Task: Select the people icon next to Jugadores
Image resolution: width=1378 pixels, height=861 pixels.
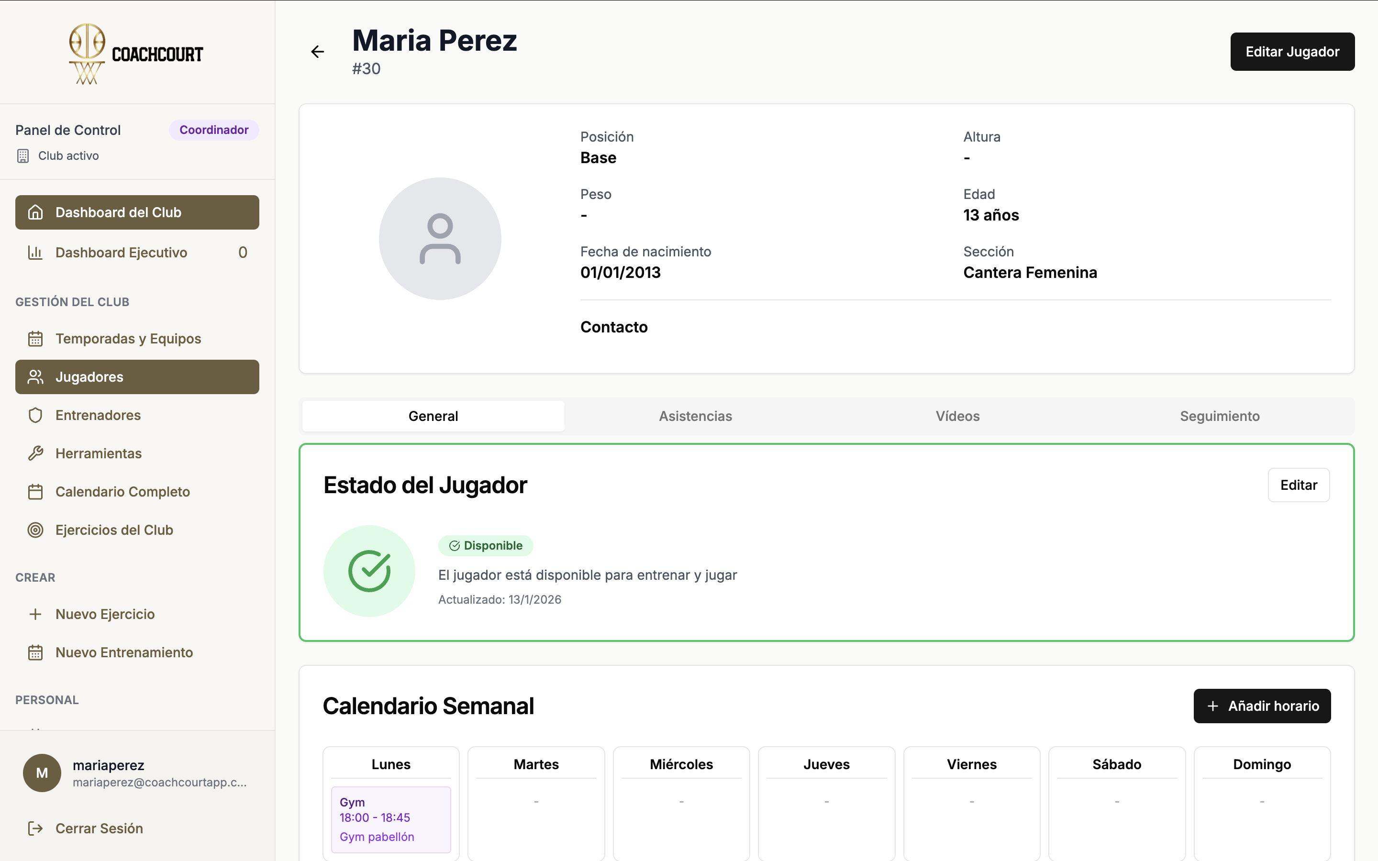Action: tap(35, 376)
